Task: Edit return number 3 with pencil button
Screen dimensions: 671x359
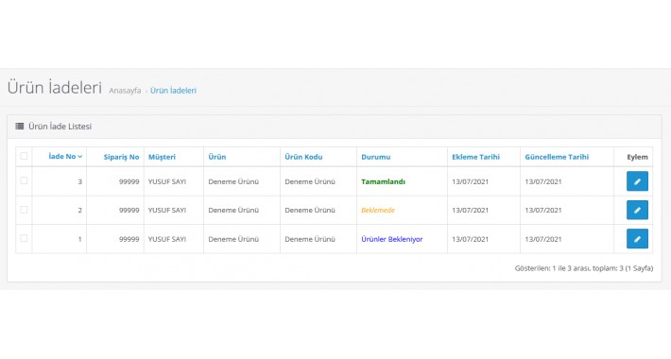Action: (637, 181)
